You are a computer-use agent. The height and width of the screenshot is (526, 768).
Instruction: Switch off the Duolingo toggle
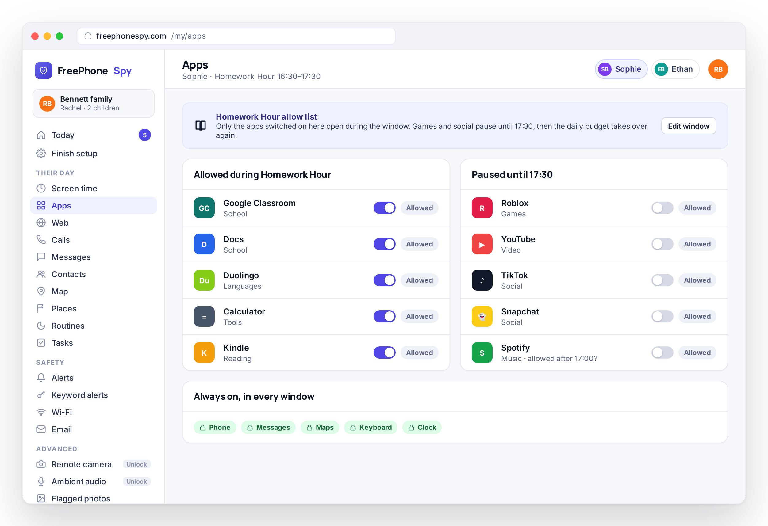pos(385,280)
